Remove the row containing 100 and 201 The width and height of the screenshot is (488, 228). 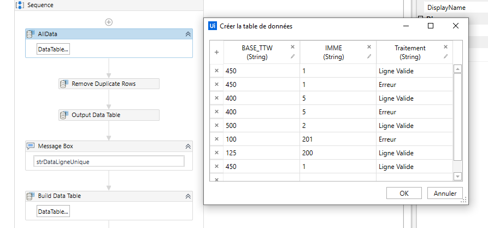point(216,139)
